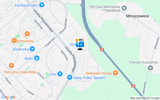160x100 pixels.
Task: Click the Sklep Polka Społem cart pin
Action: (70, 77)
